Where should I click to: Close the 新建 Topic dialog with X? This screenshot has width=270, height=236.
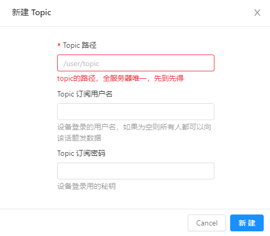257,13
